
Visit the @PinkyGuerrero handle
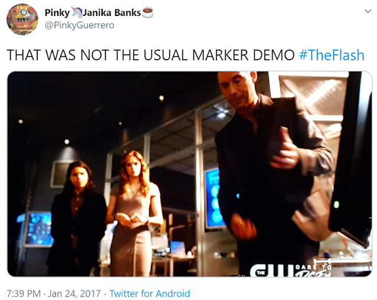tap(80, 25)
